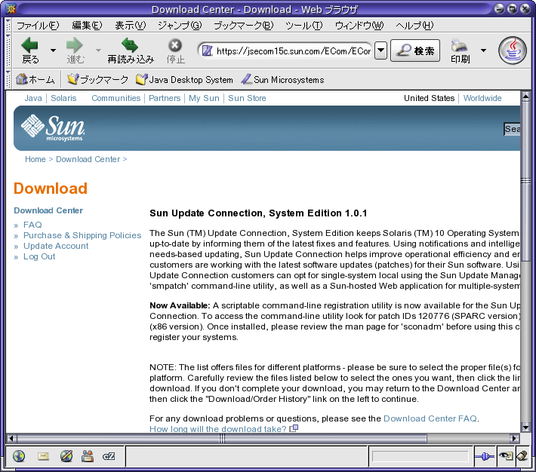Click the Sun site search field
The image size is (536, 472).
(512, 129)
